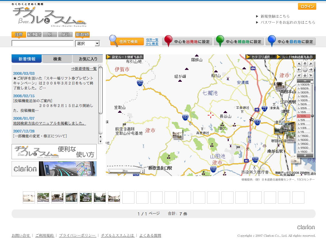Select the 1/3500 map scale

pos(303,144)
